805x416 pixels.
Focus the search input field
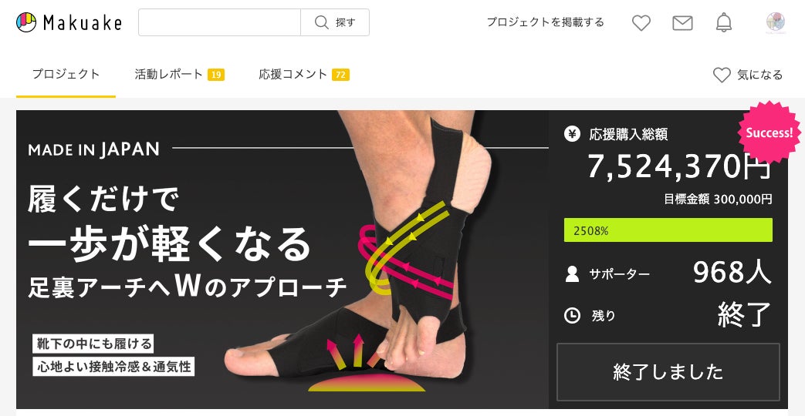219,22
